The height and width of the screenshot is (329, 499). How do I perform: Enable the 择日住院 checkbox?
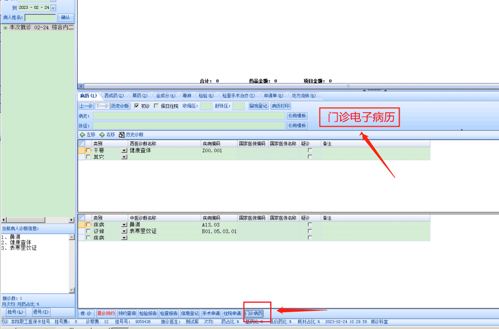click(x=156, y=105)
